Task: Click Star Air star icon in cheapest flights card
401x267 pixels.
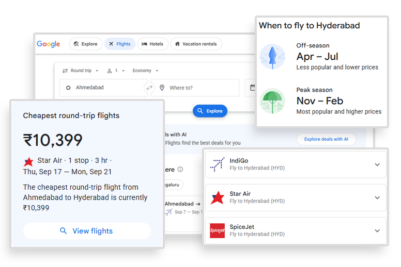Action: (28, 161)
